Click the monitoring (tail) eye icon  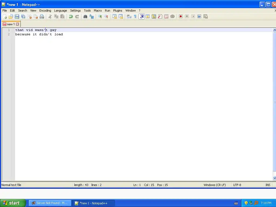[172, 16]
